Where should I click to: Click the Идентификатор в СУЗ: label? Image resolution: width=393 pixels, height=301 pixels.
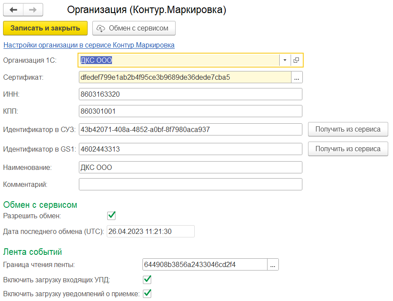(39, 129)
